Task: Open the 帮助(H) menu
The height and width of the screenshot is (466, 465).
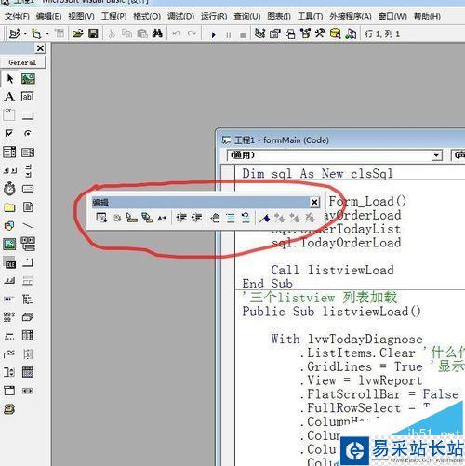Action: tap(427, 16)
